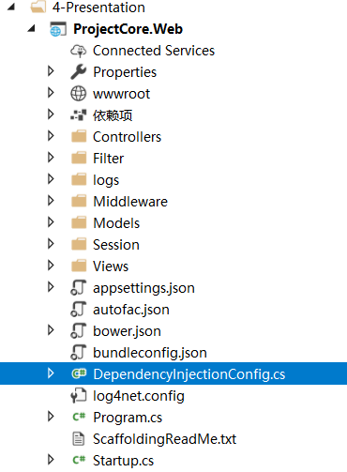Click the Program.cs C# file icon

coord(79,417)
